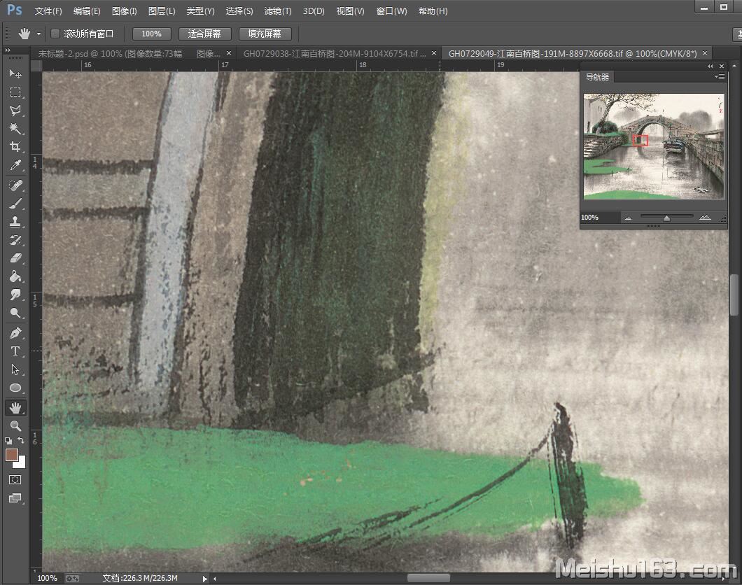Open the 滤镜(T) menu
The image size is (742, 585).
[278, 11]
